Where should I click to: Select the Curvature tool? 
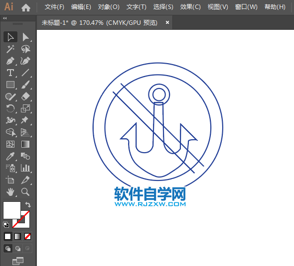(25, 61)
